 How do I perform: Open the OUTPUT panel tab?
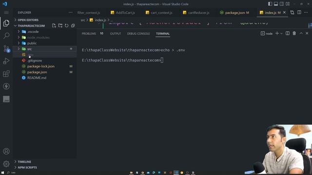click(x=116, y=34)
